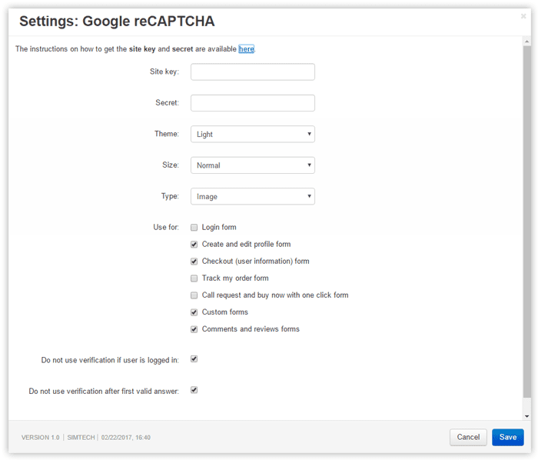
Task: Open the Type dropdown showing Image
Action: point(253,196)
